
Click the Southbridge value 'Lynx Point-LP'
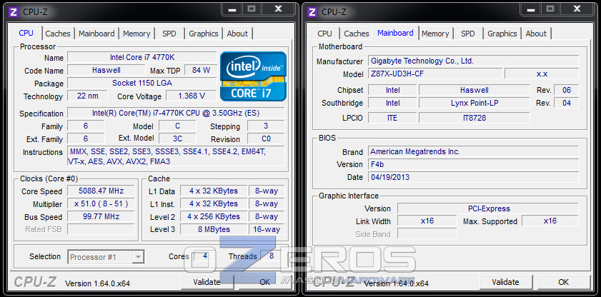point(474,103)
